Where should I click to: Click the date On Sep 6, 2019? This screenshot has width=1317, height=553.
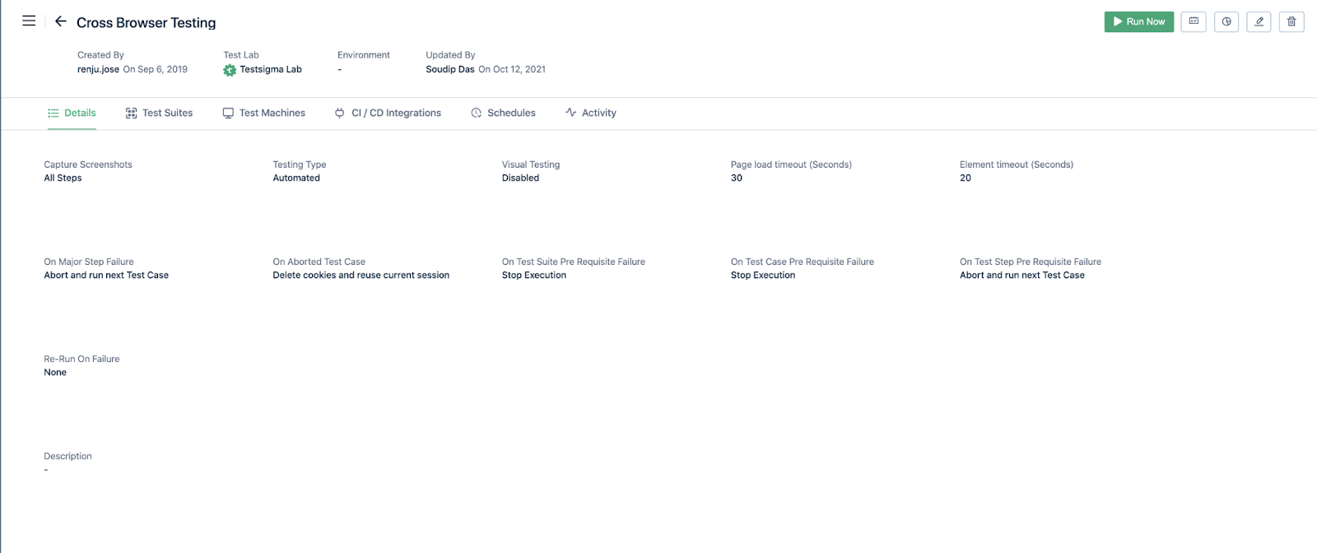156,69
